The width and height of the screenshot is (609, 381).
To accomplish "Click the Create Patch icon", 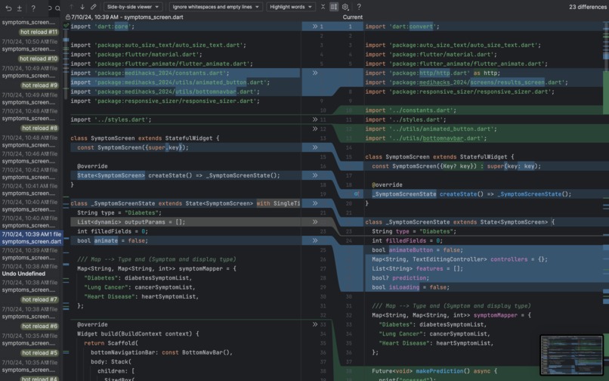I will (x=20, y=8).
